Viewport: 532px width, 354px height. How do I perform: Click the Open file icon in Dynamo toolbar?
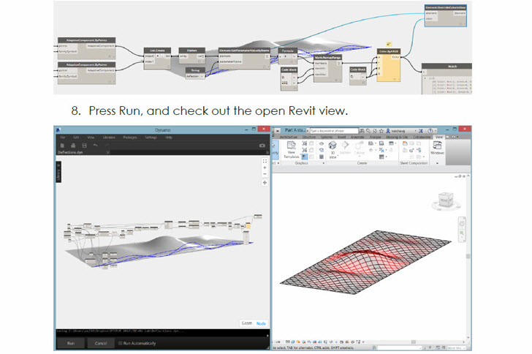point(73,146)
